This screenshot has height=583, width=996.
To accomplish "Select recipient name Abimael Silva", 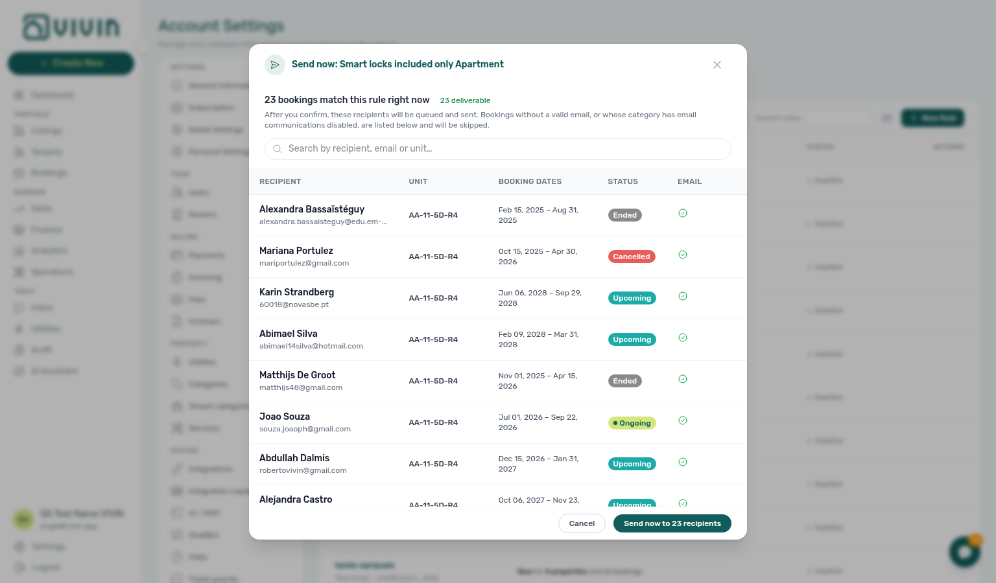I will (x=289, y=334).
